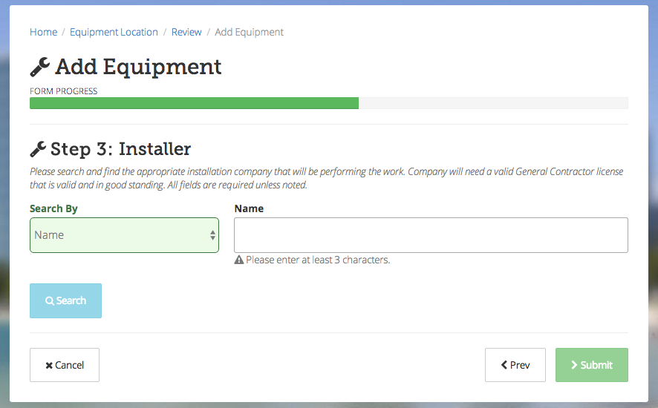The height and width of the screenshot is (408, 658).
Task: Focus the Name text input field
Action: point(431,235)
